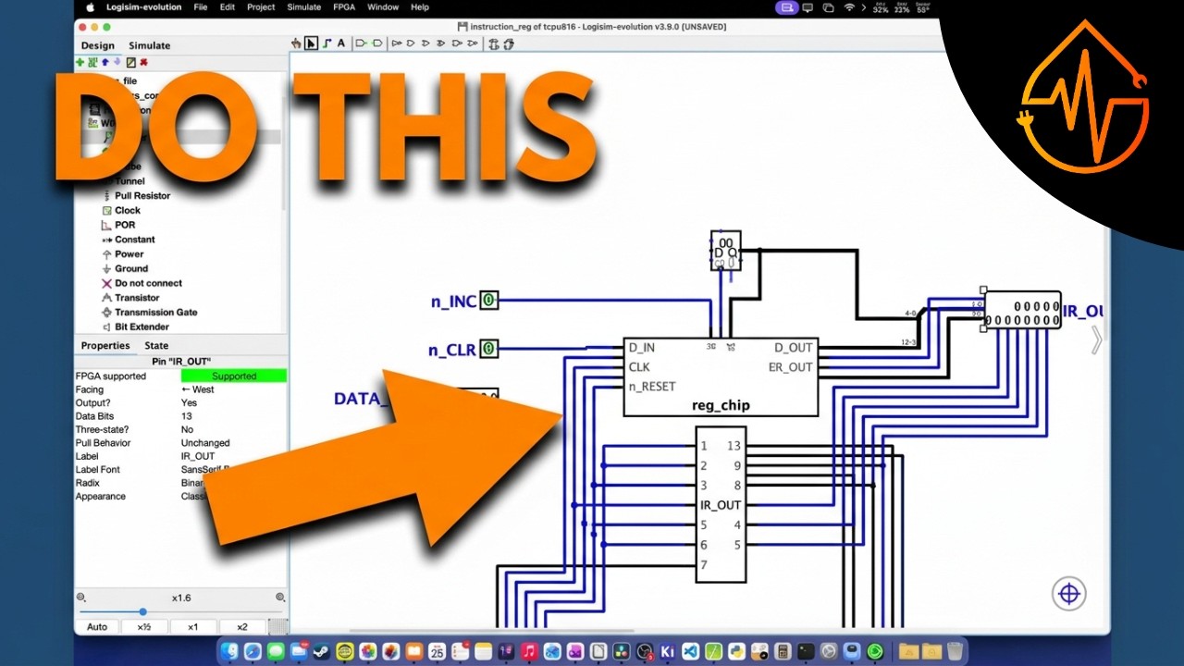1184x666 pixels.
Task: Click the crosshair canvas navigation icon
Action: coord(1069,593)
